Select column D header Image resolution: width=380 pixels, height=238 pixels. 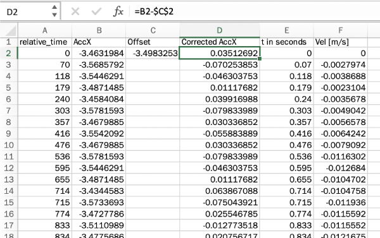click(219, 30)
